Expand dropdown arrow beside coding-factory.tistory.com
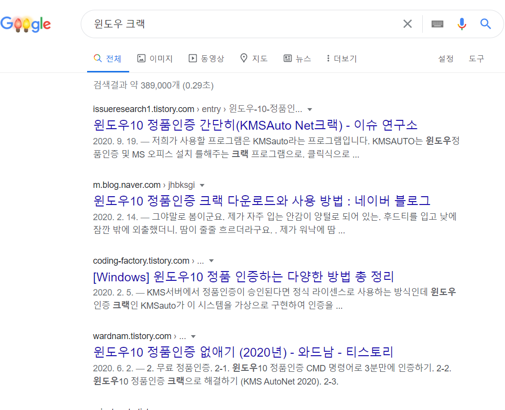 (211, 261)
